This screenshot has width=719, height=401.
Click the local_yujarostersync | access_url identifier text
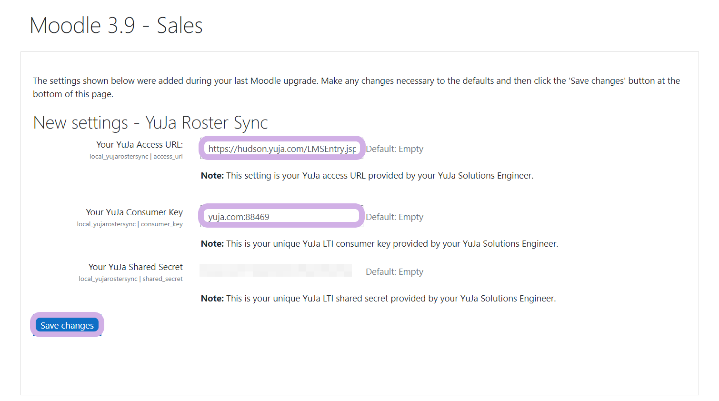(136, 157)
